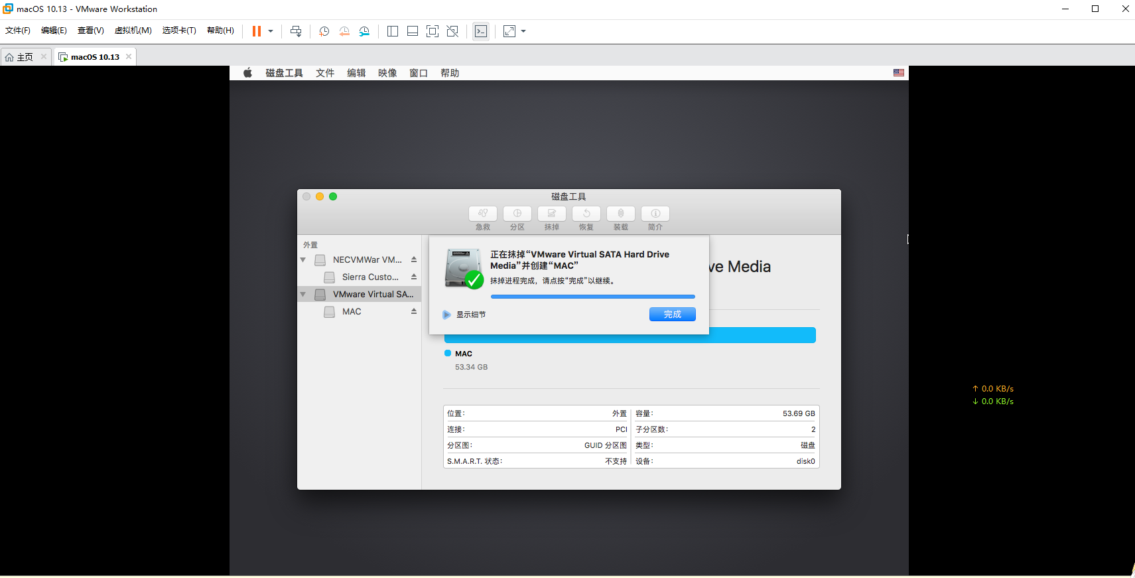Click the 53.34 GB size text under MAC

(x=471, y=367)
